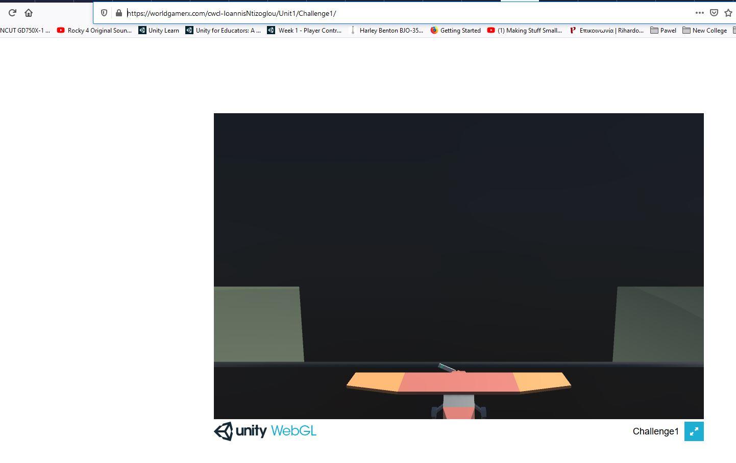View site security via padlock icon
Image resolution: width=736 pixels, height=463 pixels.
pyautogui.click(x=118, y=13)
